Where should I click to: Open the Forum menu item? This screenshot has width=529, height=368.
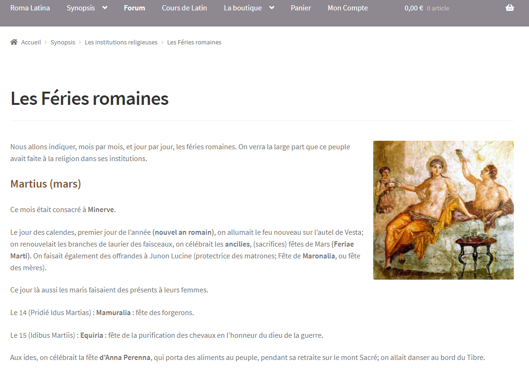point(134,8)
